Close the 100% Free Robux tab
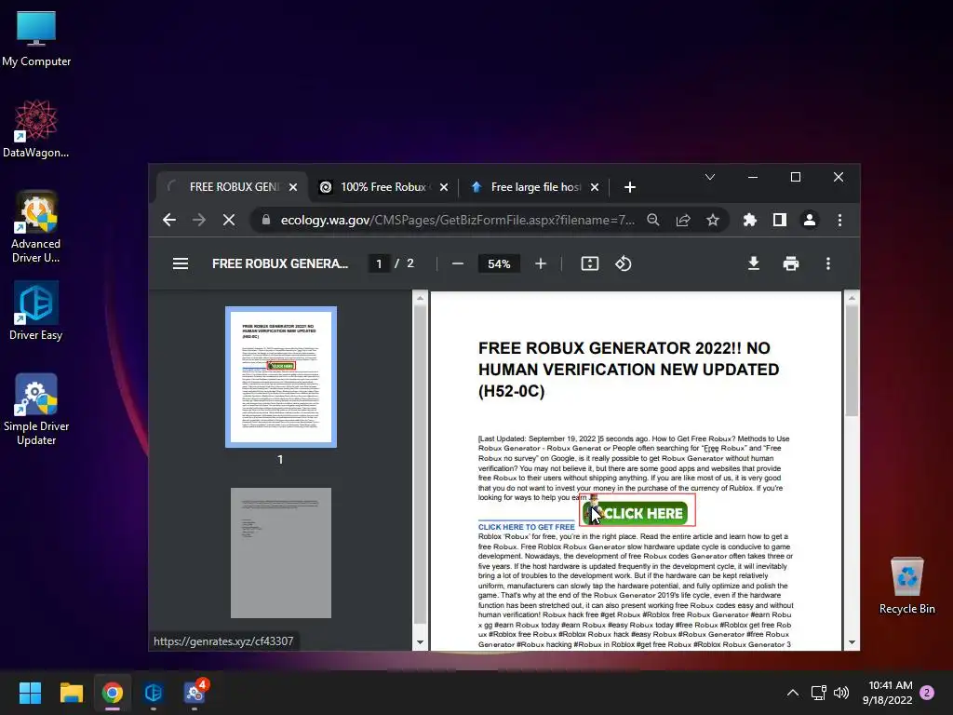The height and width of the screenshot is (715, 953). tap(444, 187)
